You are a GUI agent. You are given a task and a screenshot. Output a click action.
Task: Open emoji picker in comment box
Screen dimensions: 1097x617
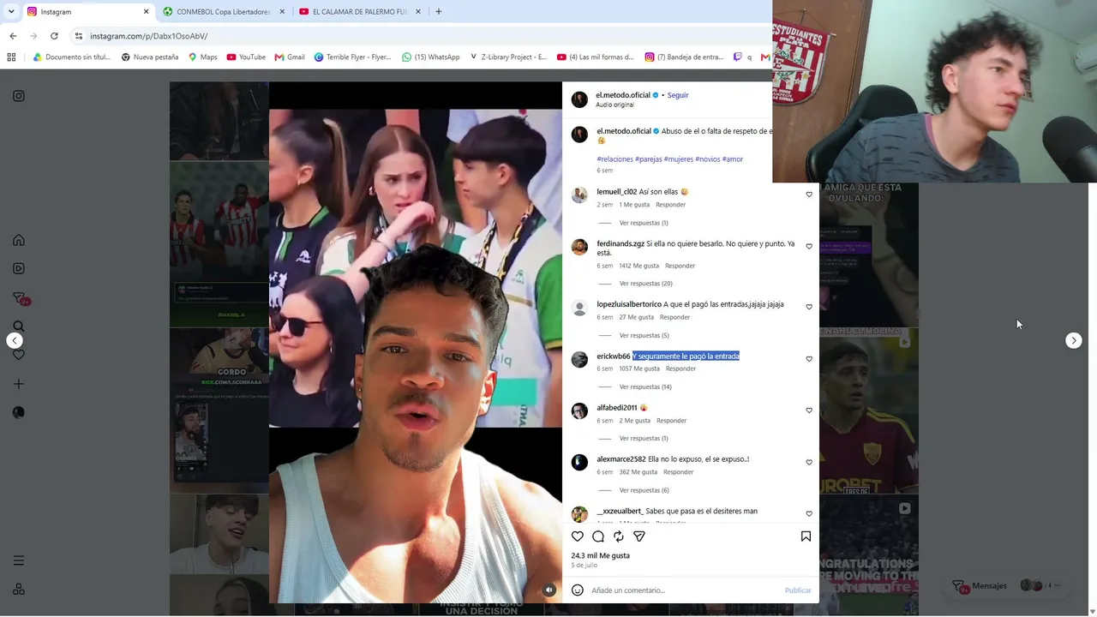pyautogui.click(x=578, y=590)
